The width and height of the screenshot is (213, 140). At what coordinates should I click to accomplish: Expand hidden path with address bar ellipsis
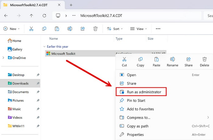tap(74, 15)
